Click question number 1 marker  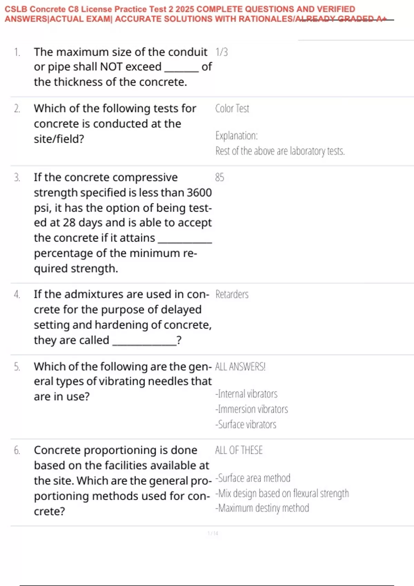tap(17, 52)
